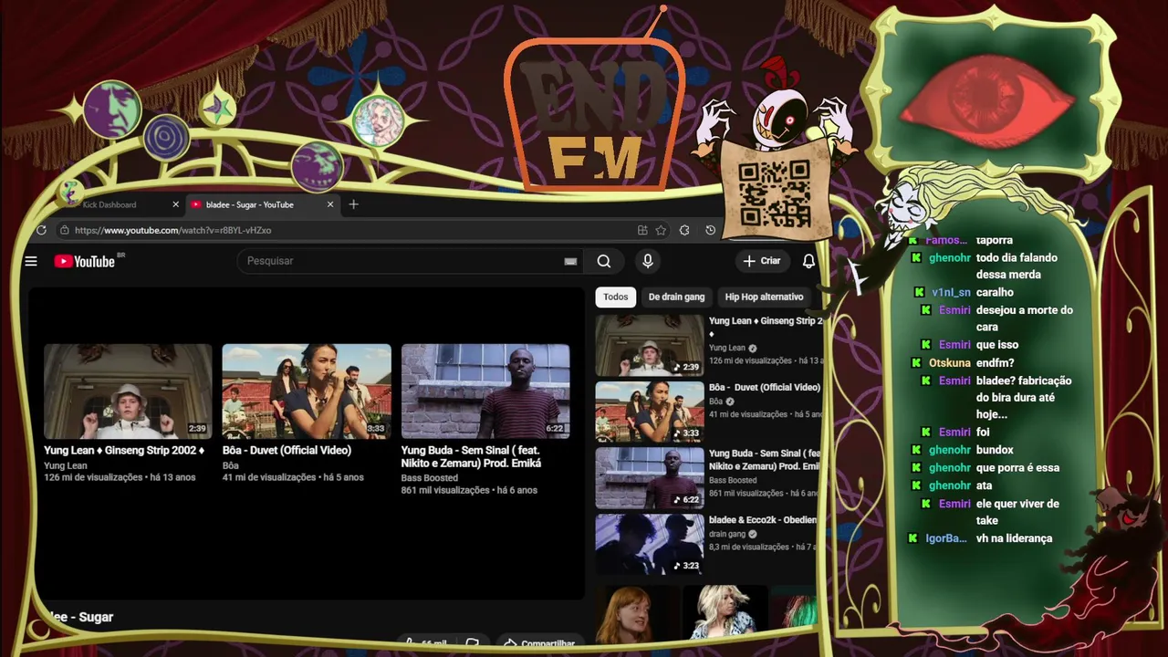The width and height of the screenshot is (1168, 657).
Task: Go to the YouTube home logo
Action: [x=84, y=261]
